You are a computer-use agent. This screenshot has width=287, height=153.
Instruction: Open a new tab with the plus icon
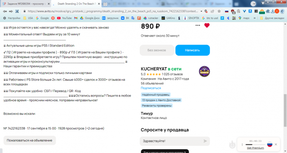[105, 4]
